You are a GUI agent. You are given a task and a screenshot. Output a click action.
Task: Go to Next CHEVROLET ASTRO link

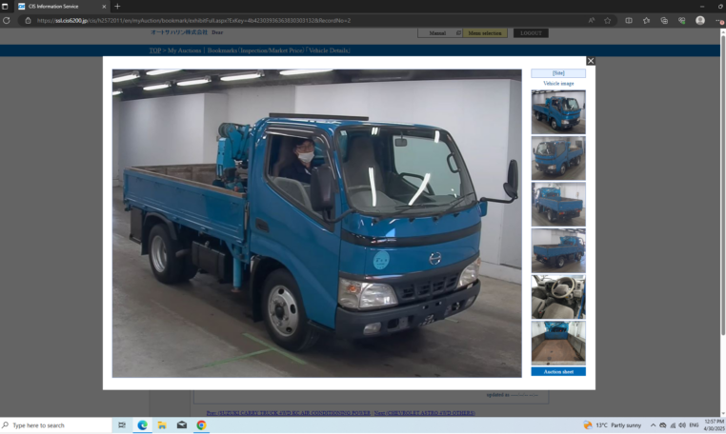click(x=425, y=413)
